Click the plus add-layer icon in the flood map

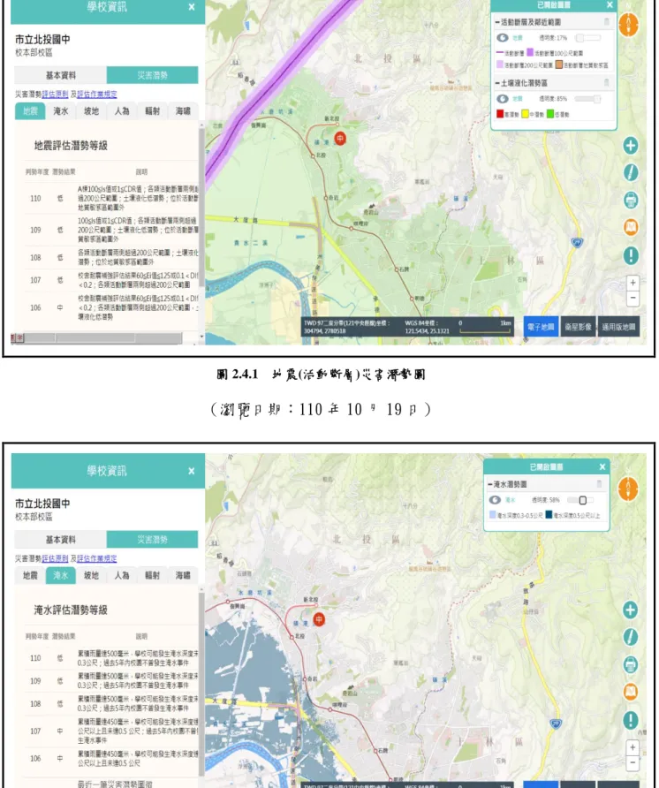pos(631,610)
